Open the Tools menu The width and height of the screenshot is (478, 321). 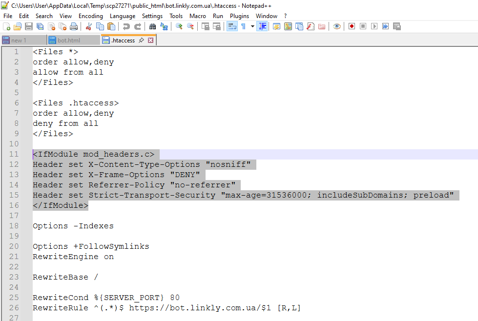pyautogui.click(x=176, y=16)
